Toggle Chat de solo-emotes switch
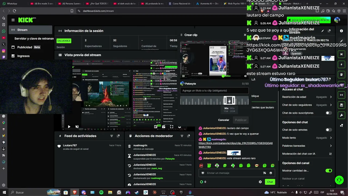The height and width of the screenshot is (196, 348). (x=329, y=130)
